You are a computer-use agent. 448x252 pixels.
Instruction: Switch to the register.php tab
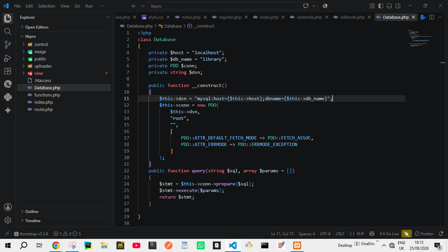coord(230,17)
